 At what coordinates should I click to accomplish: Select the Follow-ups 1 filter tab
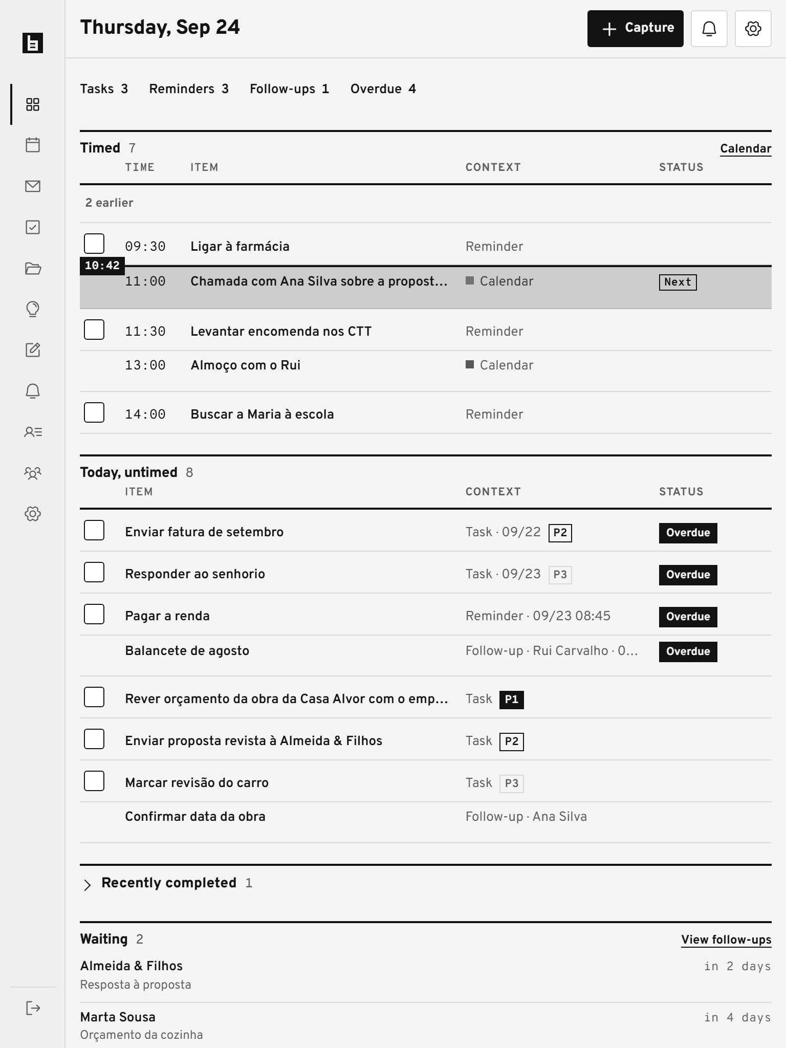pyautogui.click(x=289, y=89)
